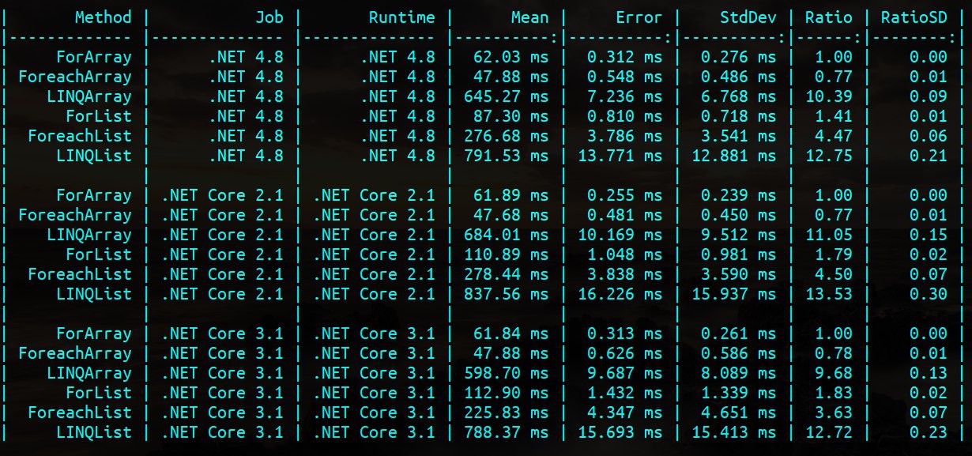This screenshot has width=972, height=456.
Task: Click the StdDev column header
Action: (748, 17)
